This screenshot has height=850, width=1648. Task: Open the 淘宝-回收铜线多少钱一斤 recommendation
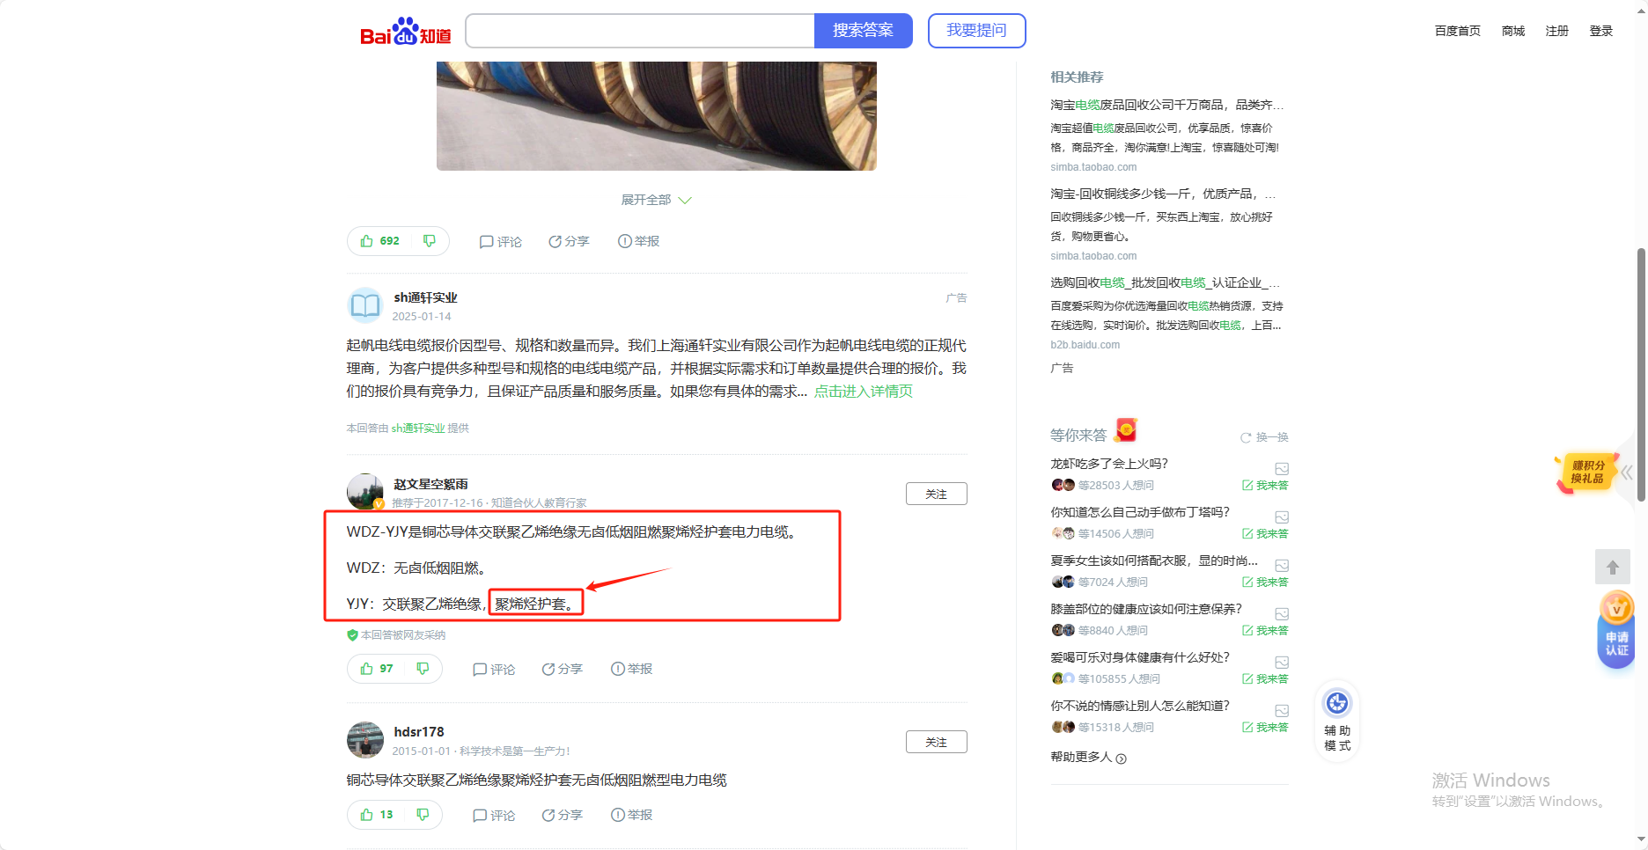tap(1162, 194)
